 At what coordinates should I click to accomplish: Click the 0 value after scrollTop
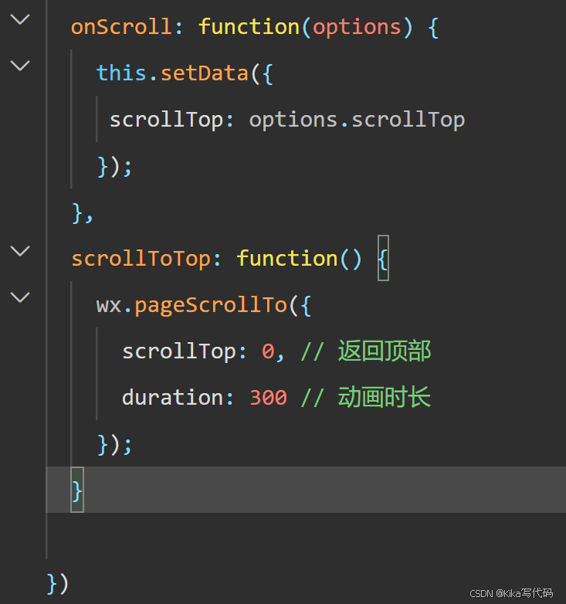tap(268, 351)
